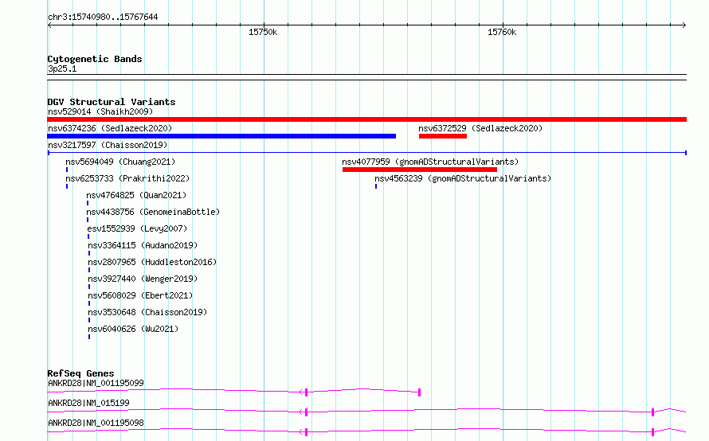Click variant label nsv2807965 (Huddleston2016)
Viewport: 709px width, 441px height.
[x=152, y=262]
